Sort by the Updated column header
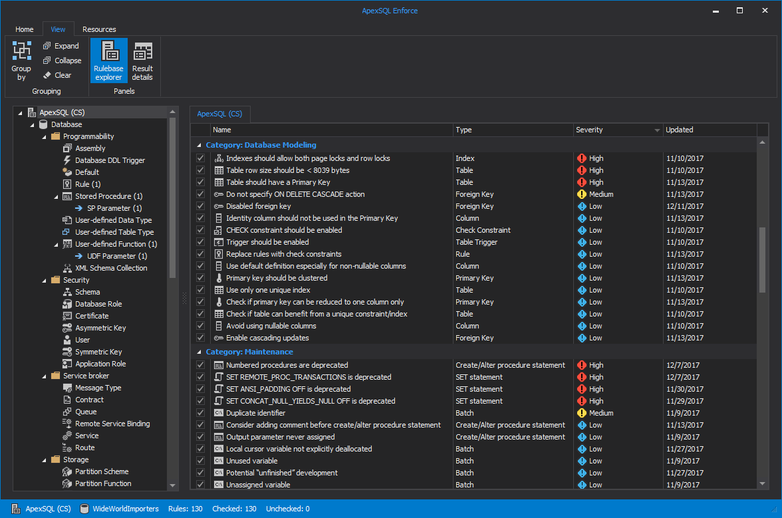This screenshot has height=518, width=782. click(x=710, y=130)
